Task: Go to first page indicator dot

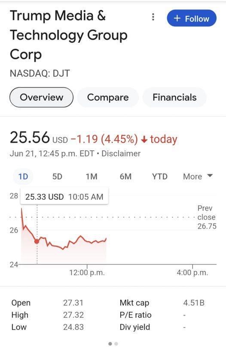Action: 110,344
